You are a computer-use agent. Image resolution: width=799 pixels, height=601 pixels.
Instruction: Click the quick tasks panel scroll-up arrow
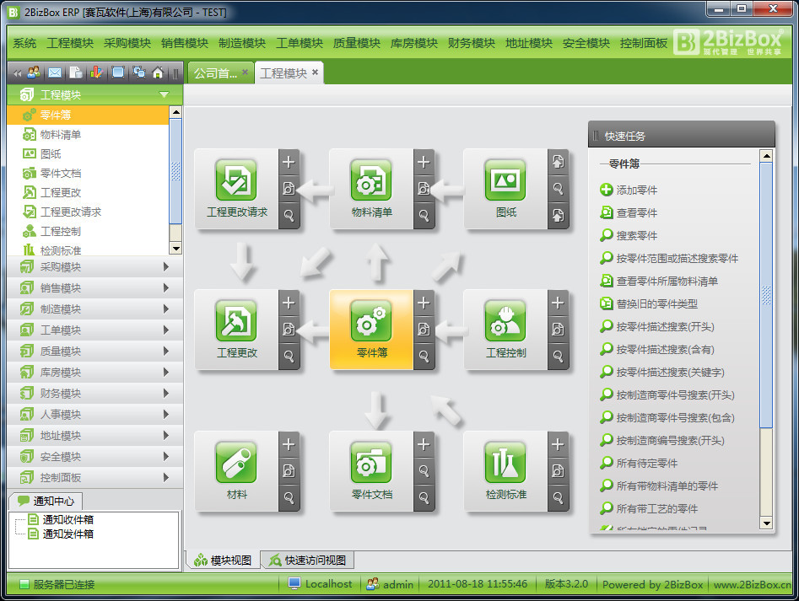pos(766,156)
